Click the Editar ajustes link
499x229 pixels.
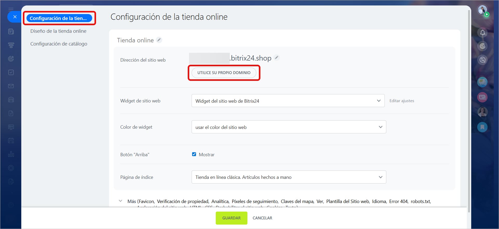click(x=402, y=101)
